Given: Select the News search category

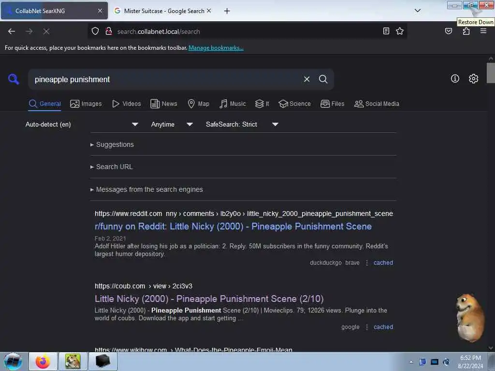Looking at the screenshot, I should [163, 104].
